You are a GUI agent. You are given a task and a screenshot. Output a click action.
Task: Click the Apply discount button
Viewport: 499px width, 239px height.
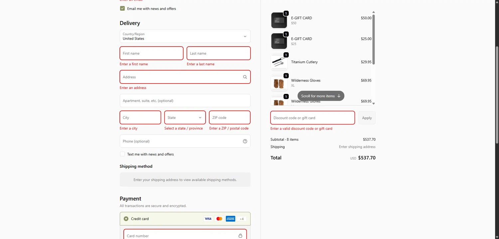click(x=367, y=118)
